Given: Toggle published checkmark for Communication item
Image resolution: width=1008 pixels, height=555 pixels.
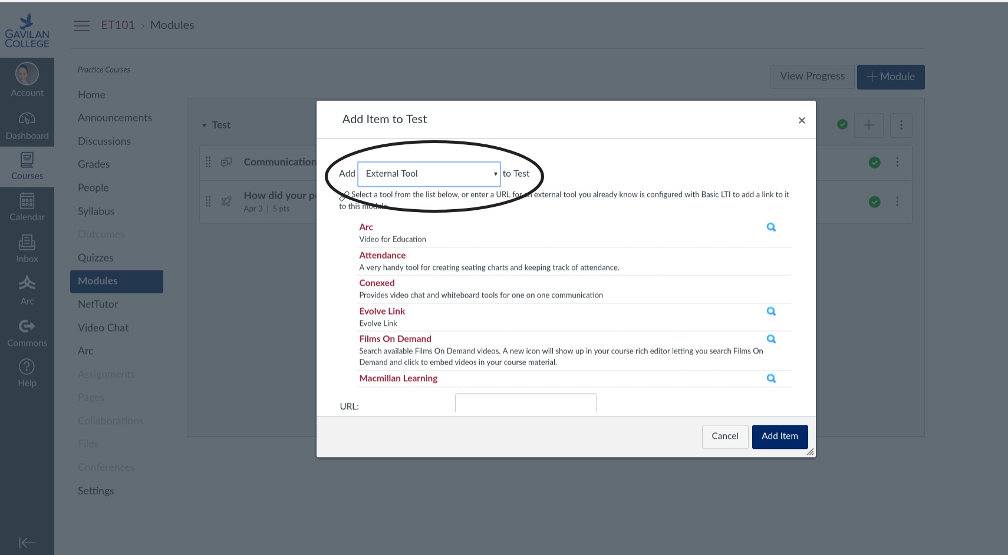Looking at the screenshot, I should [x=874, y=163].
